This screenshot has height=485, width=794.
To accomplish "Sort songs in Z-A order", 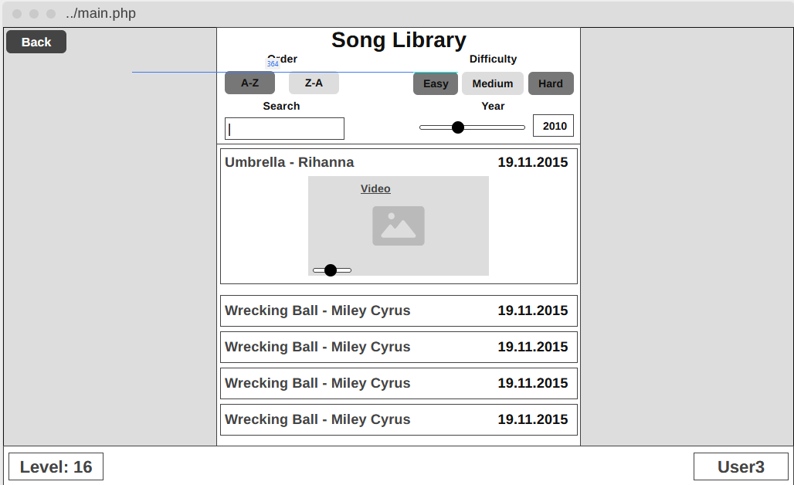I will [314, 83].
